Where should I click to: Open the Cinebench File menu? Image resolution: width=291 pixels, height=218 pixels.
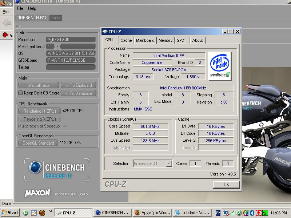20,8
